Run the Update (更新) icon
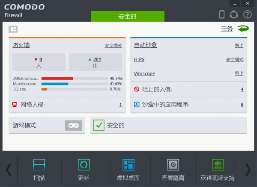 (84, 165)
